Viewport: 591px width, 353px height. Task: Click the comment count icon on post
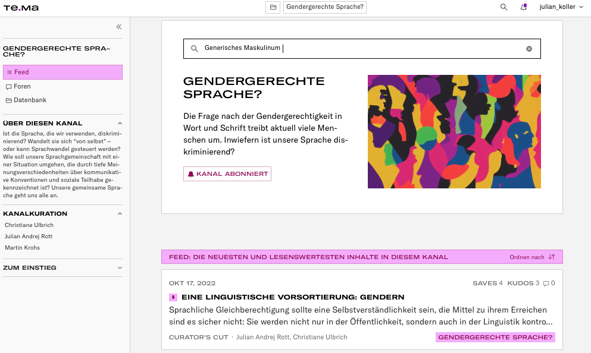(546, 283)
